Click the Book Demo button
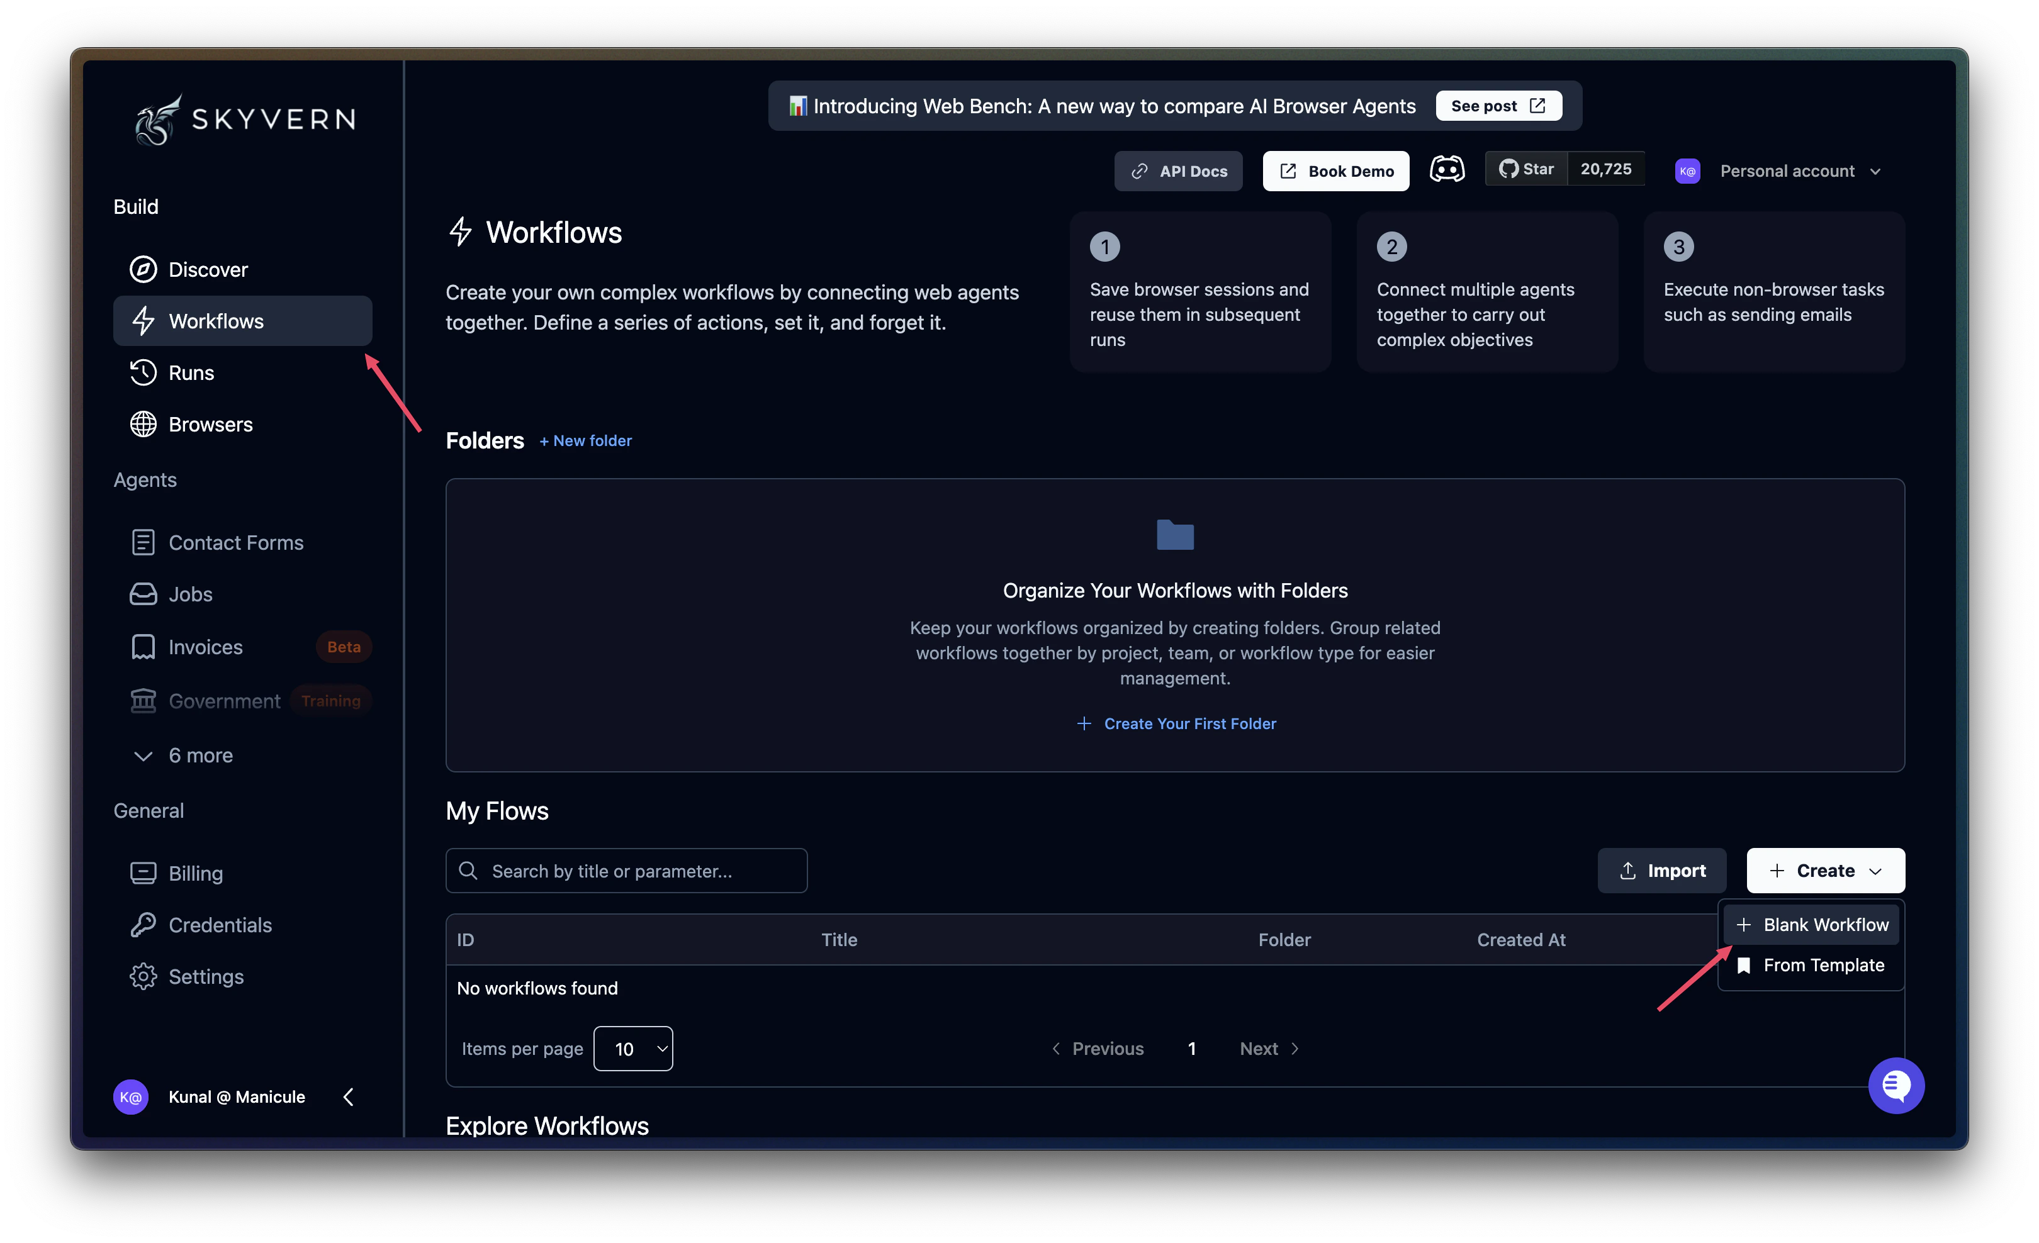Image resolution: width=2039 pixels, height=1243 pixels. coord(1335,170)
